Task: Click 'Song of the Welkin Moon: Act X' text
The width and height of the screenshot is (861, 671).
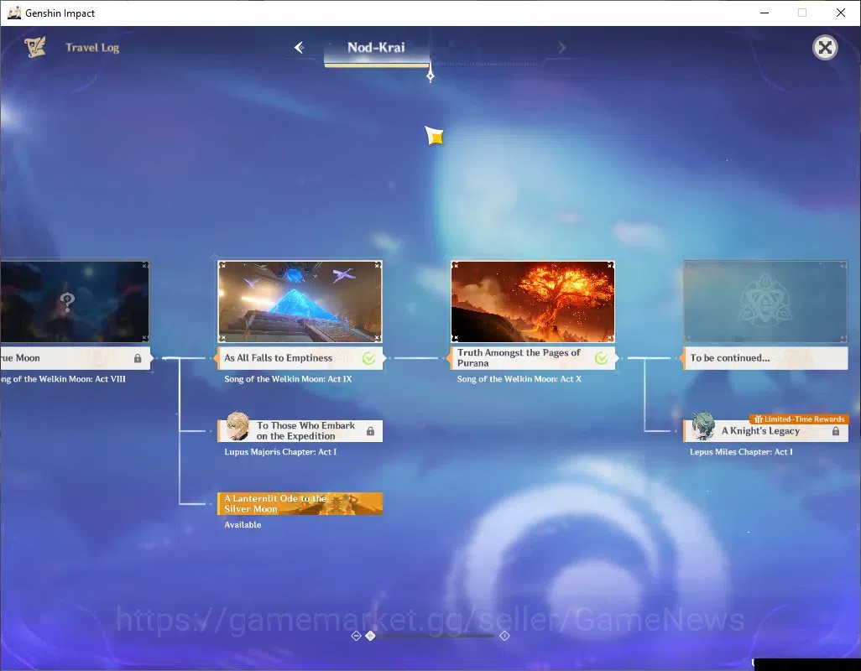Action: 519,379
